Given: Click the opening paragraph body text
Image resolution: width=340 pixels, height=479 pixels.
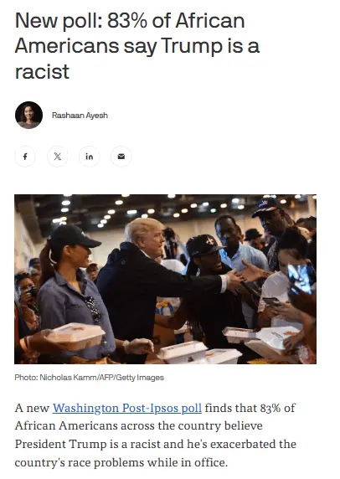Looking at the screenshot, I should click(155, 435).
